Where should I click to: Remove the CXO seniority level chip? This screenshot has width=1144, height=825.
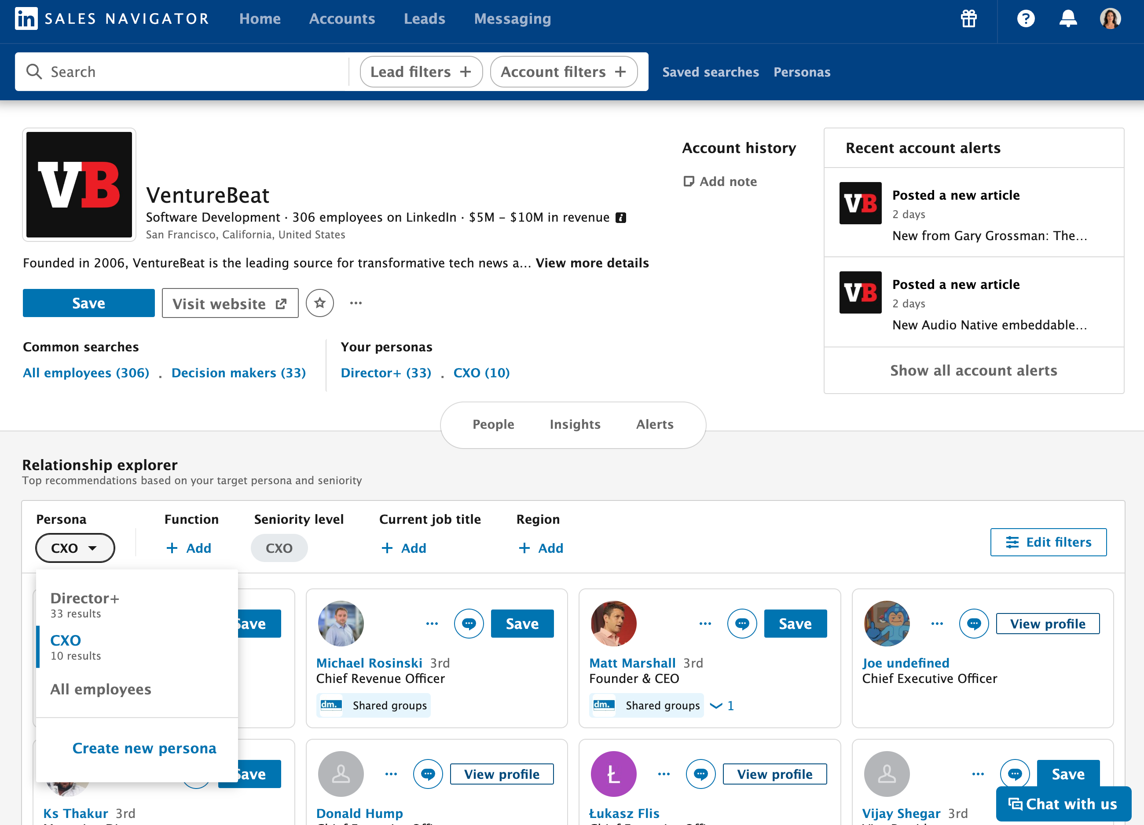(x=279, y=548)
